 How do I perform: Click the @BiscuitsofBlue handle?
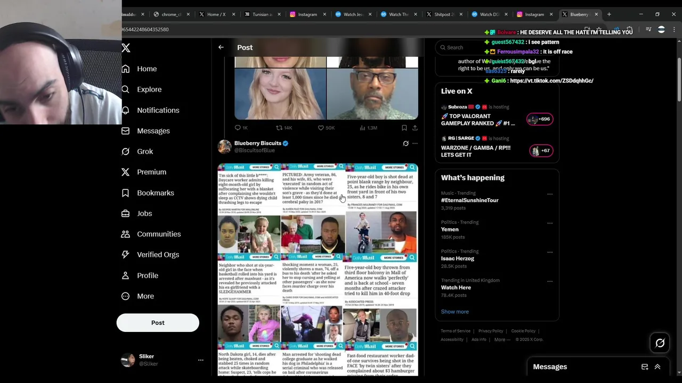click(255, 151)
